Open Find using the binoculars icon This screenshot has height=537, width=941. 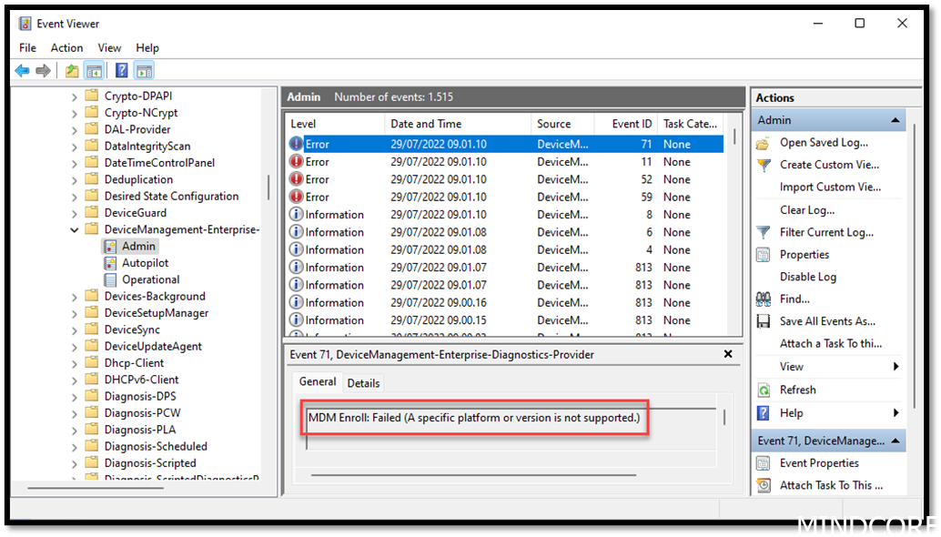click(x=764, y=299)
